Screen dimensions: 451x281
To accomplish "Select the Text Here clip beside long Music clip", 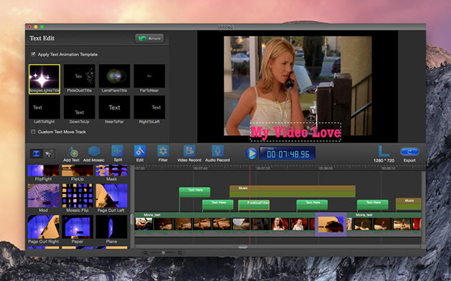I will tap(195, 192).
